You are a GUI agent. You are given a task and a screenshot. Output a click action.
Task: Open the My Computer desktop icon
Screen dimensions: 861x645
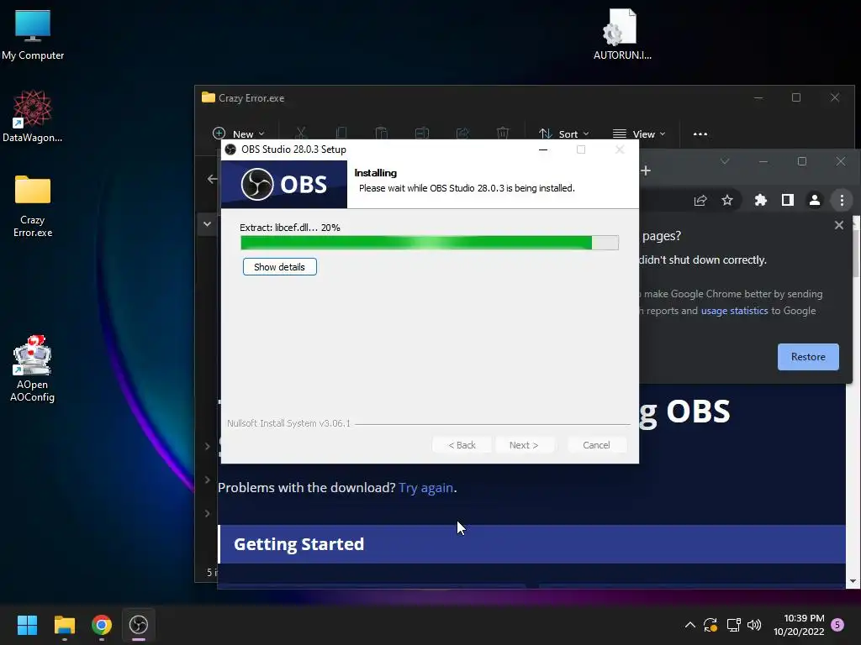[x=33, y=34]
